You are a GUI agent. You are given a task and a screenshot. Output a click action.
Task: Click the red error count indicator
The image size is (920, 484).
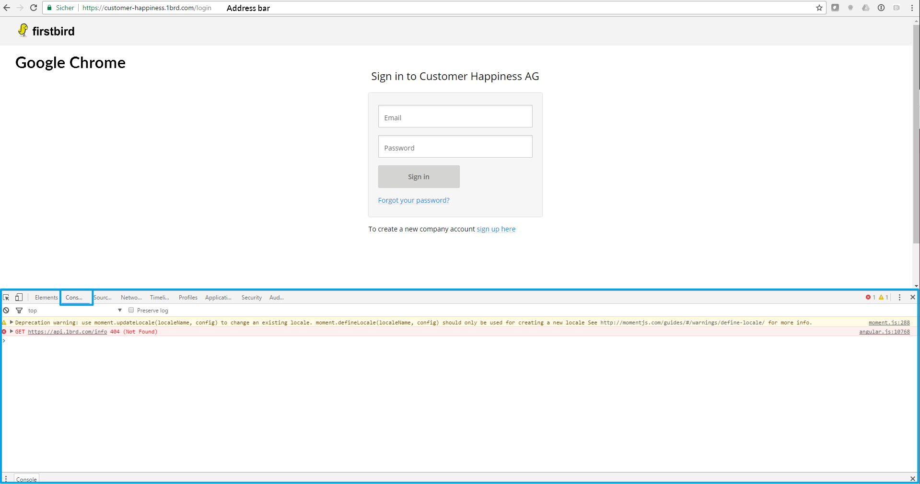click(871, 297)
